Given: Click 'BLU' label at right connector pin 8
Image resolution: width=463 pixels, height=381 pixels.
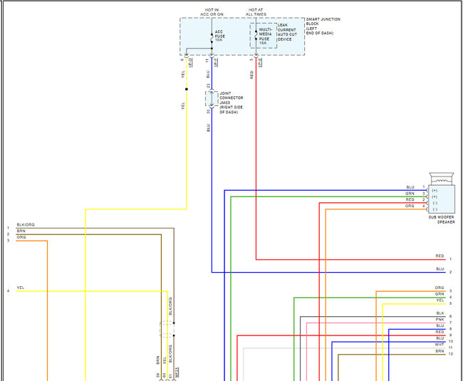Looking at the screenshot, I should pyautogui.click(x=440, y=326).
